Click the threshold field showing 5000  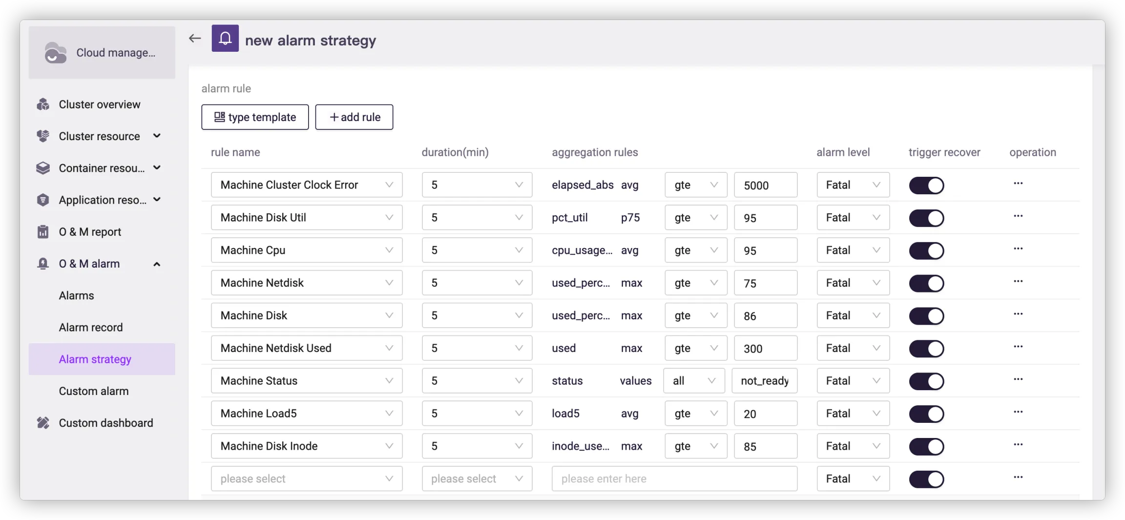pyautogui.click(x=765, y=185)
